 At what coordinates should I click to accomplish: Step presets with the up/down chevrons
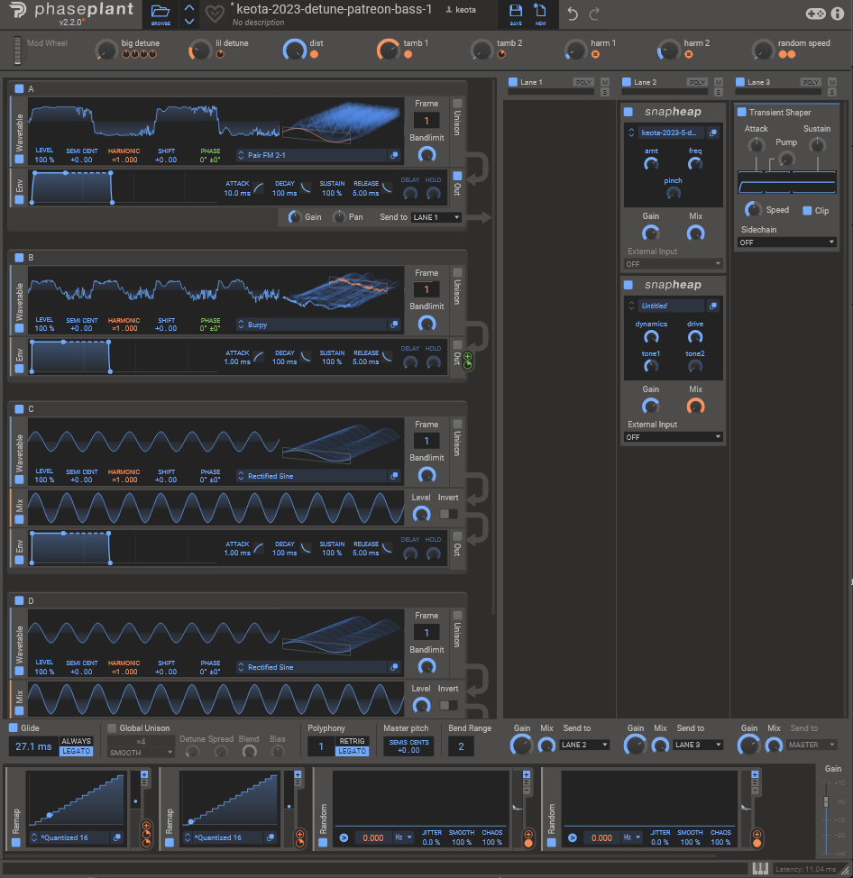pyautogui.click(x=189, y=14)
